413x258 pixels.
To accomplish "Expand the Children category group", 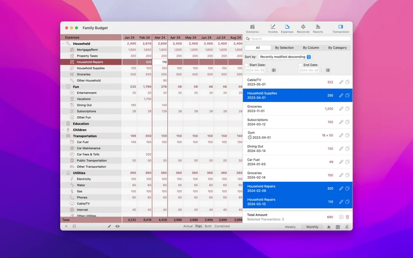I will click(x=63, y=130).
